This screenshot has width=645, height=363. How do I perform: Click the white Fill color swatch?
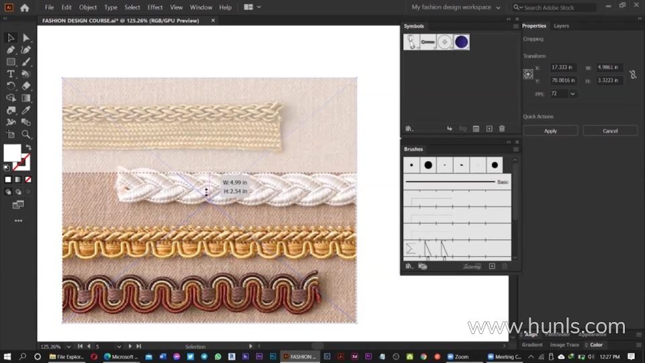(12, 153)
